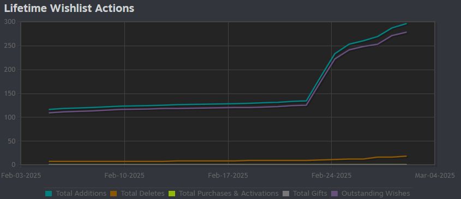Click the 250 y-axis value label
This screenshot has width=461, height=199.
click(10, 46)
